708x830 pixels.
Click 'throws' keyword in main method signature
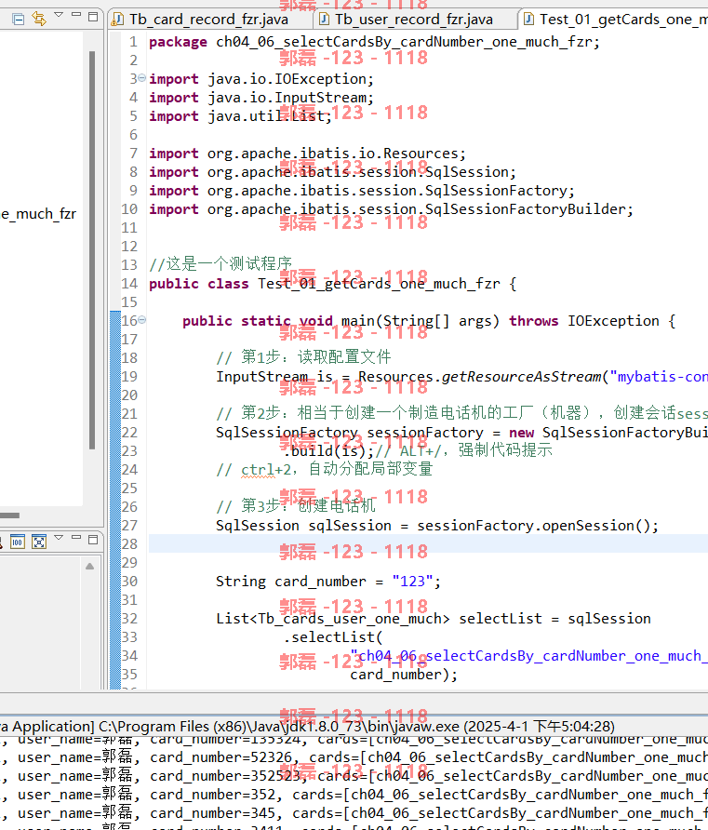pos(533,321)
